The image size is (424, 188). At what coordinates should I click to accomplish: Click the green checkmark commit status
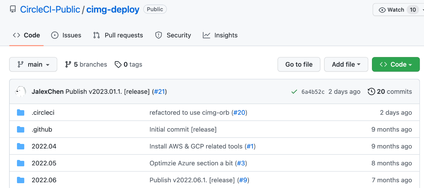(294, 92)
